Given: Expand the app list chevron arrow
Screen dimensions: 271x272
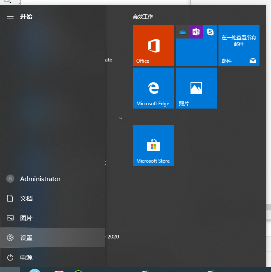Looking at the screenshot, I should click(121, 118).
